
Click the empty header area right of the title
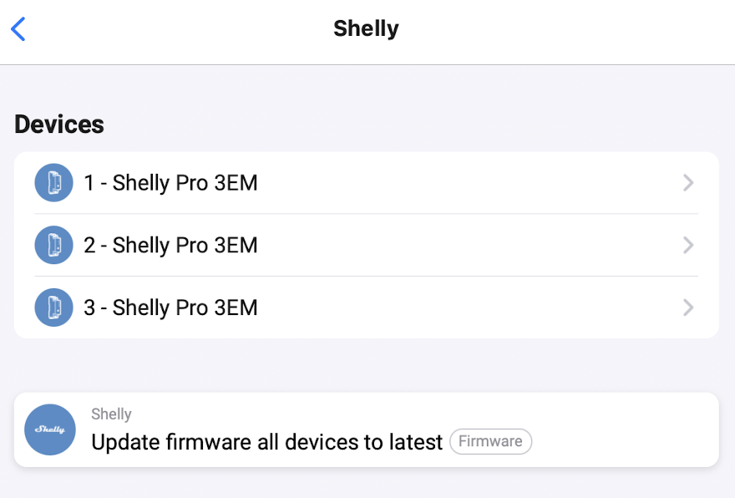(568, 29)
